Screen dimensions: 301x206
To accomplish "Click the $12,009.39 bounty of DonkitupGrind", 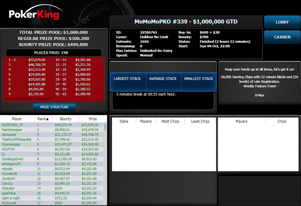I will pyautogui.click(x=63, y=159).
